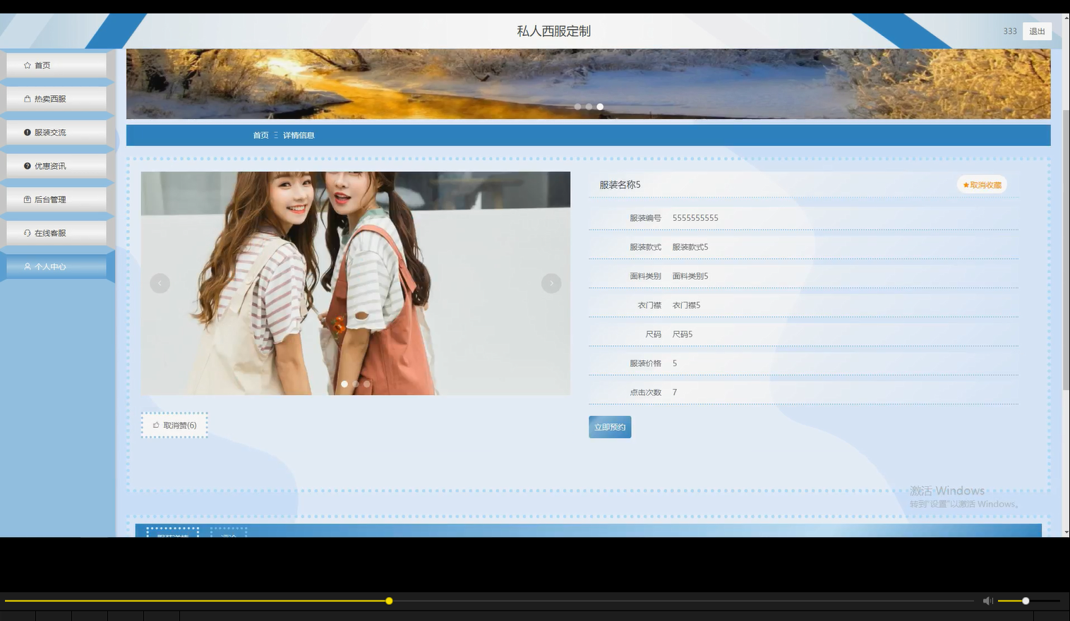Select the 首页 star icon in sidebar
Viewport: 1070px width, 621px height.
[x=27, y=65]
